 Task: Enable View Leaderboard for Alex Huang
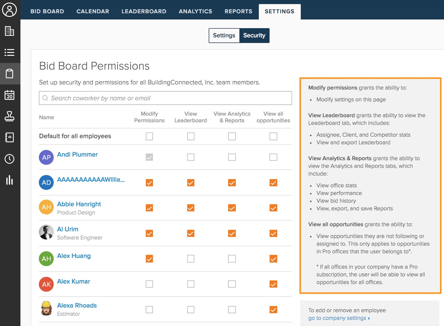(x=191, y=259)
